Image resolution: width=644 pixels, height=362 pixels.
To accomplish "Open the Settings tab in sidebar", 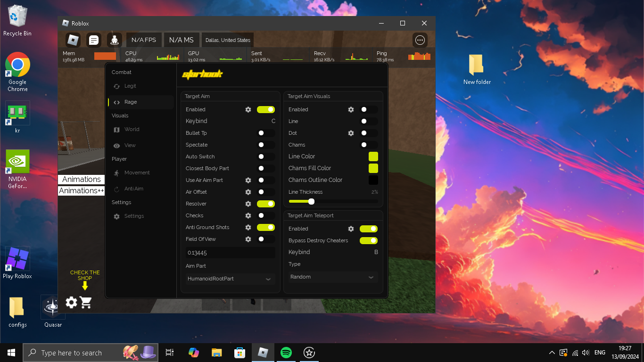I will point(140,216).
